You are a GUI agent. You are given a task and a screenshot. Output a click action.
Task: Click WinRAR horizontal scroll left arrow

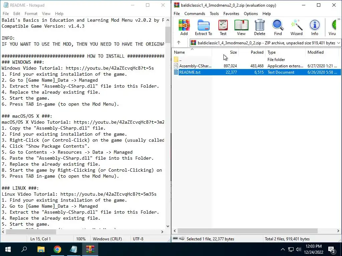pos(175,231)
